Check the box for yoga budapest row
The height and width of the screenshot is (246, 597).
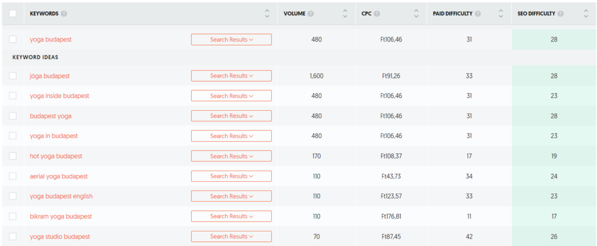[13, 39]
